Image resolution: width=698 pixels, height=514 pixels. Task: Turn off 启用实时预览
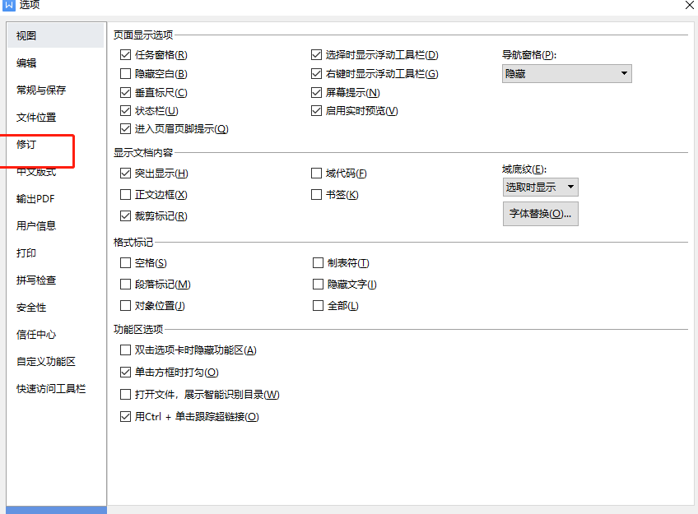tap(317, 110)
